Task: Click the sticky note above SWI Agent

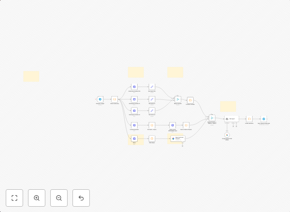Action: (x=228, y=106)
